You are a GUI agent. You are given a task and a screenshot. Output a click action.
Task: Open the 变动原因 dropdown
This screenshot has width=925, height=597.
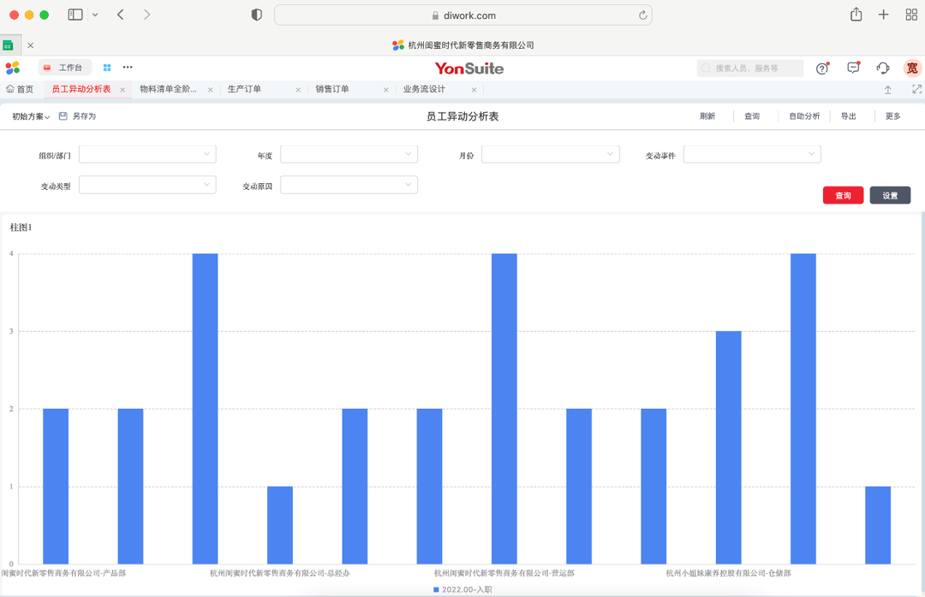[349, 185]
